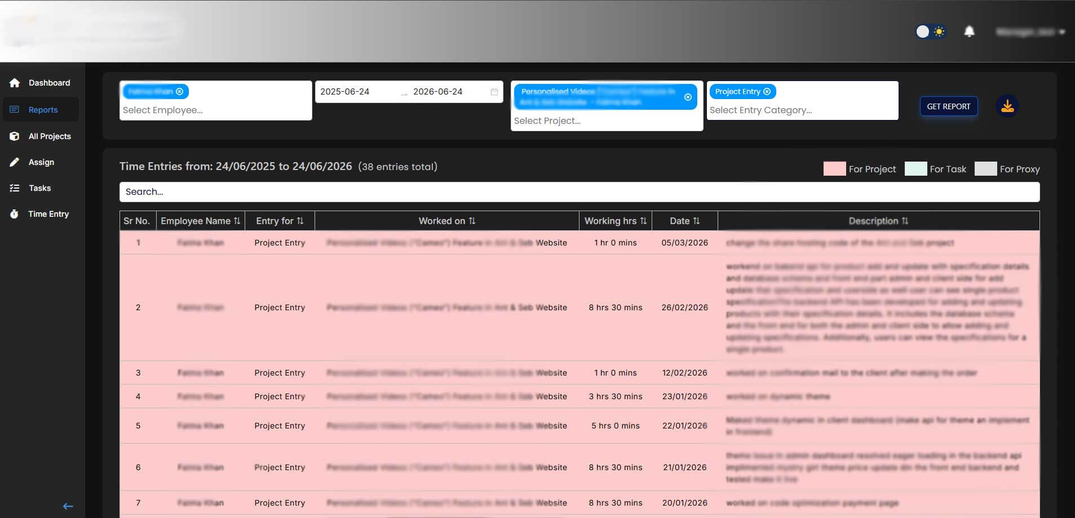
Task: Remove the Project Entry category chip
Action: pos(767,91)
